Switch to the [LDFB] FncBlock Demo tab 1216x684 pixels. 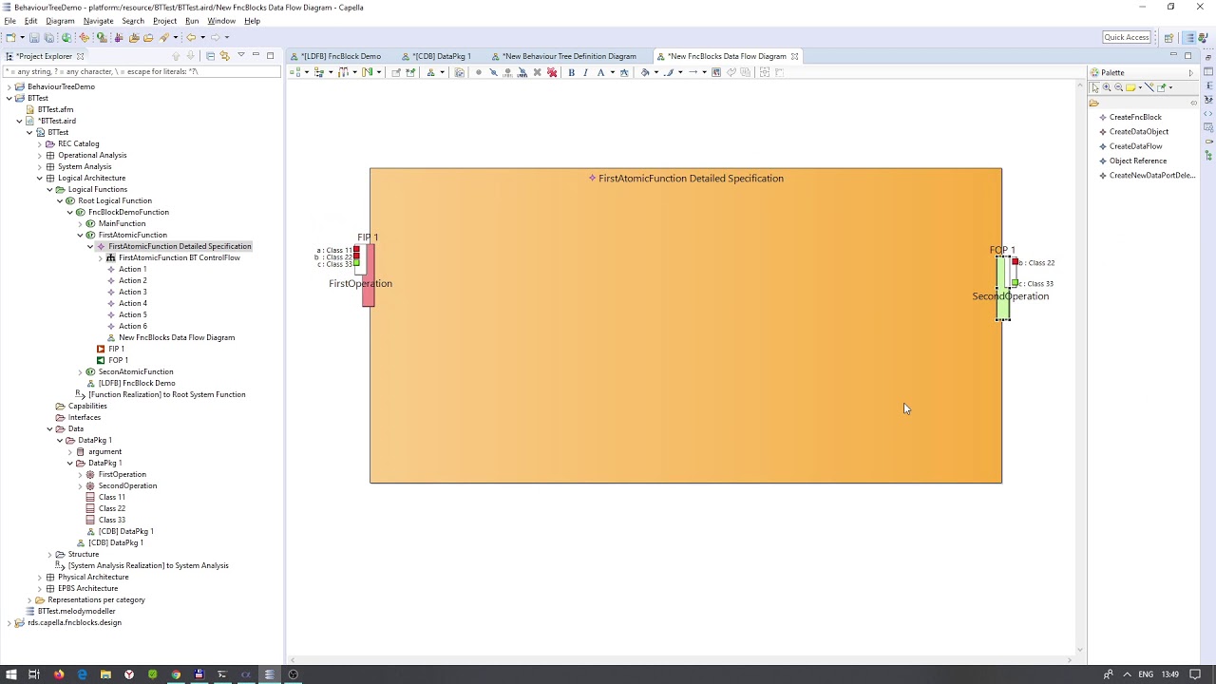[335, 56]
